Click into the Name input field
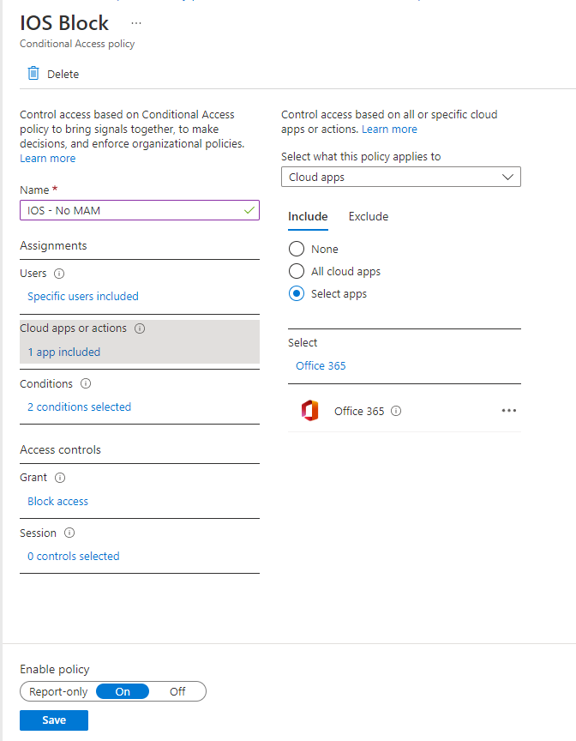The image size is (576, 741). coord(140,210)
